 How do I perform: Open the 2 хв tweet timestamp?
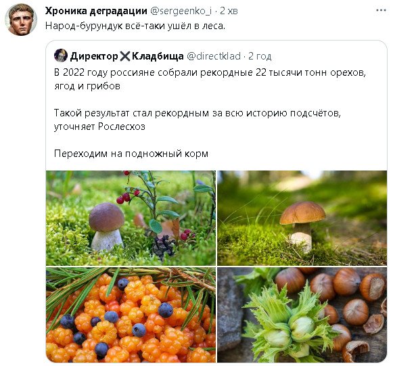pyautogui.click(x=229, y=11)
